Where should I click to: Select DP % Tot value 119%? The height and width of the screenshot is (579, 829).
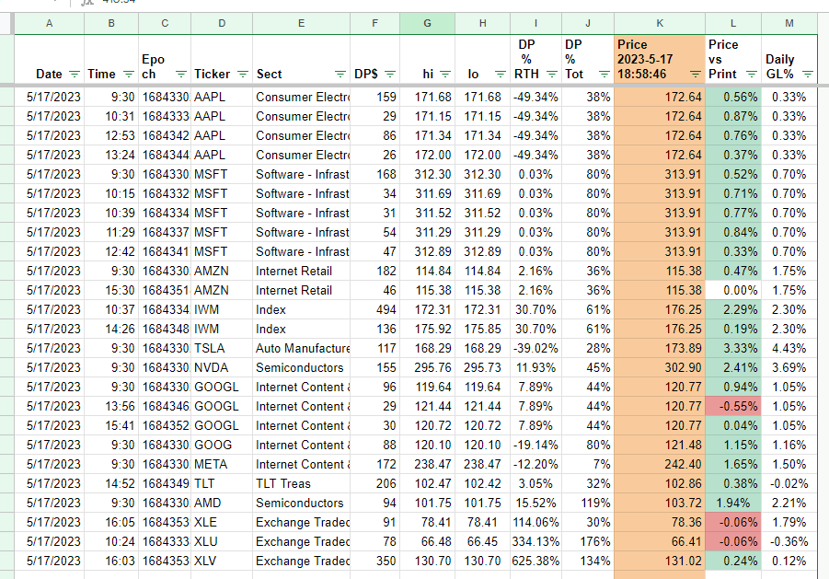click(x=587, y=503)
